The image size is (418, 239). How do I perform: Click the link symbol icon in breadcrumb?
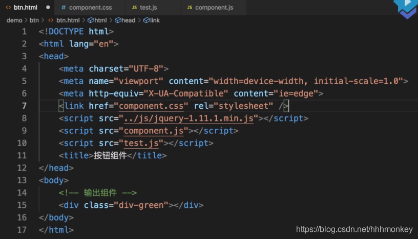[147, 20]
